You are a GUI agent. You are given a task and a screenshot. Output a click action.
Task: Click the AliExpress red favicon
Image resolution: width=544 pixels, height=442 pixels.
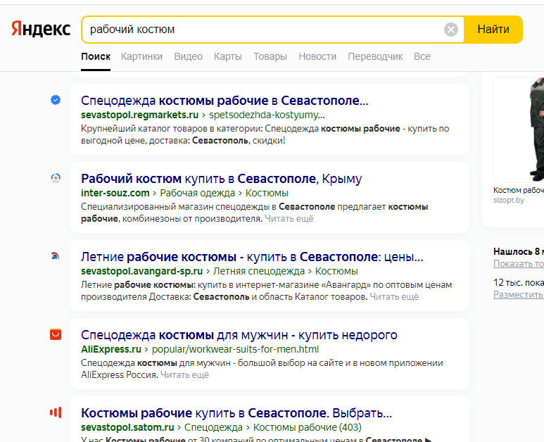tap(56, 334)
